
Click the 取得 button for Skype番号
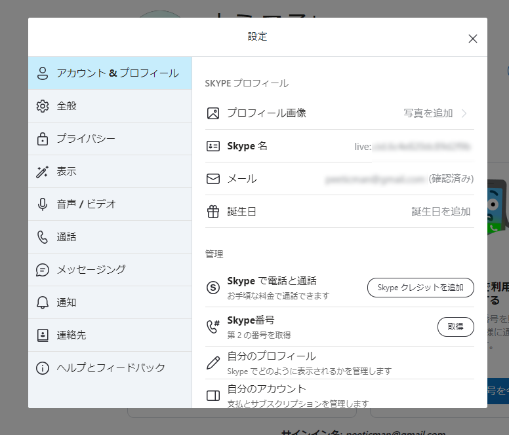pos(455,327)
